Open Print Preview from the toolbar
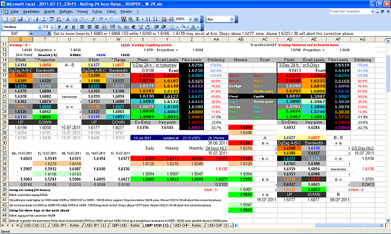The image size is (391, 234). click(x=43, y=19)
